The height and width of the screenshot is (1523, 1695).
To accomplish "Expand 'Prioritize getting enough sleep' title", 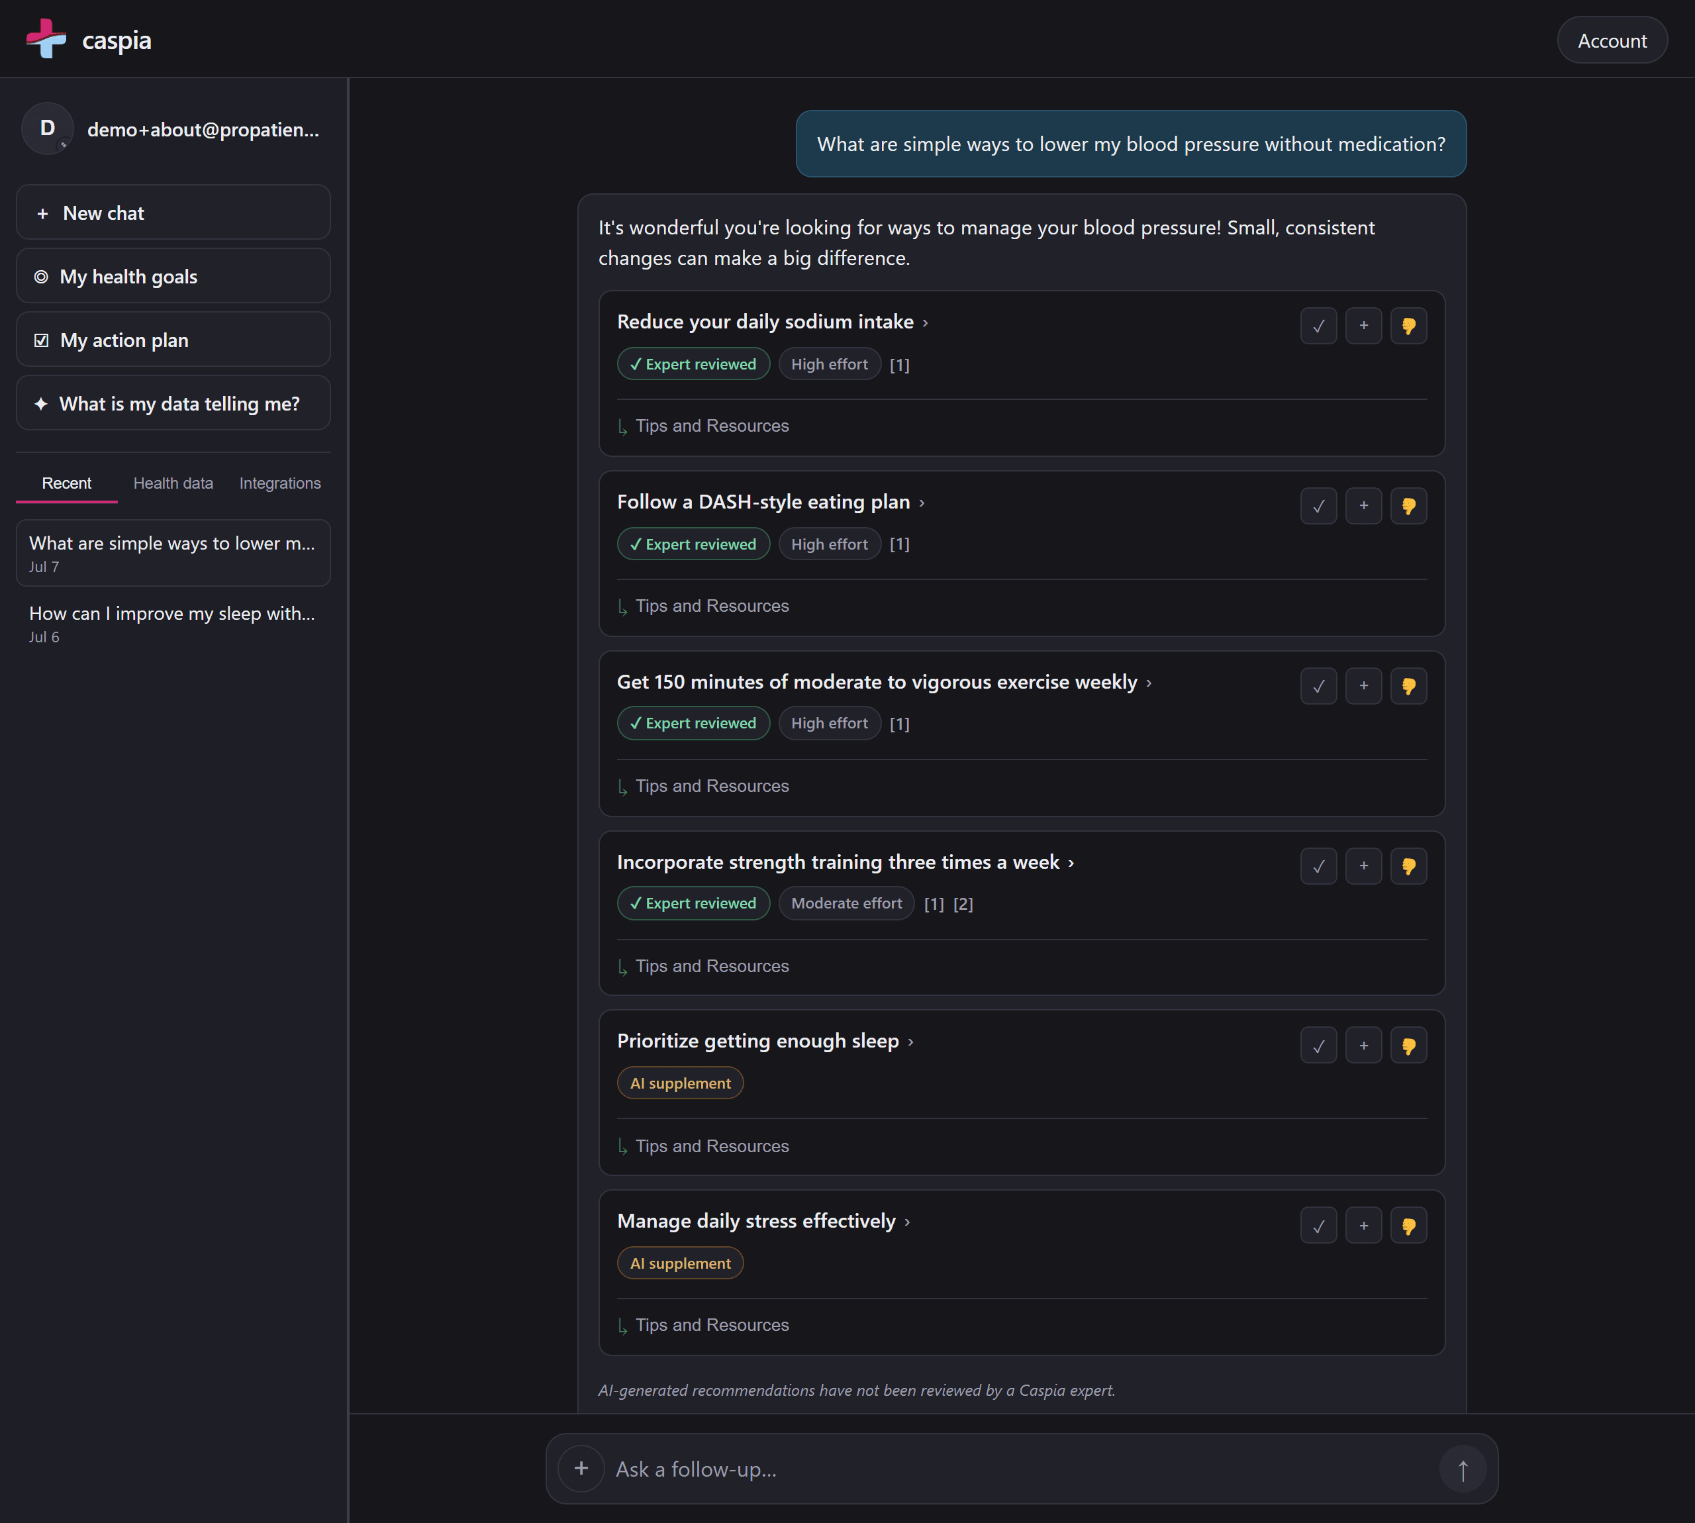I will pos(765,1041).
